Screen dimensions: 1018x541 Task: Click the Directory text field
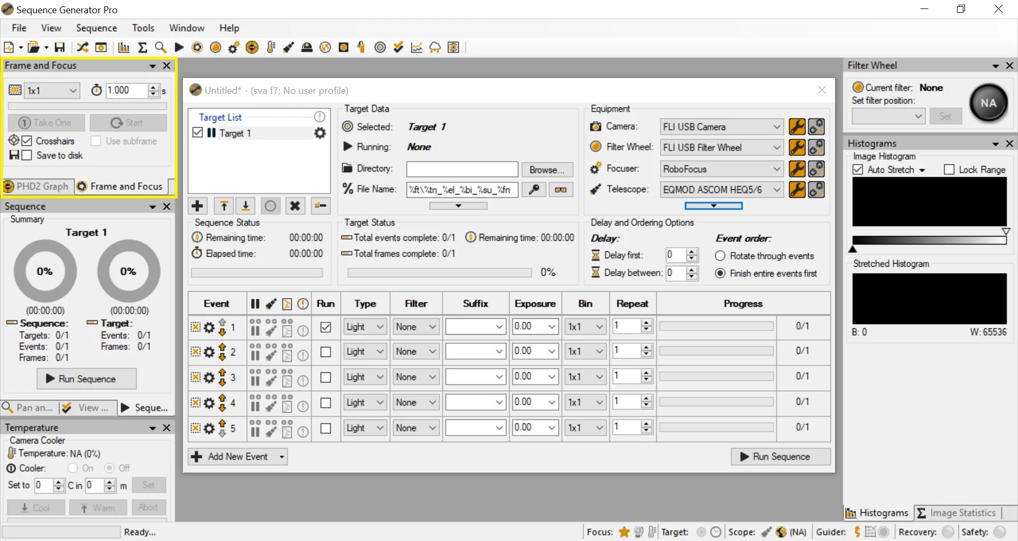pos(462,169)
